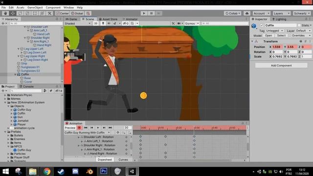This screenshot has height=176, width=313.
Task: Click the Add keyframe diamond icon
Action: [x=118, y=132]
